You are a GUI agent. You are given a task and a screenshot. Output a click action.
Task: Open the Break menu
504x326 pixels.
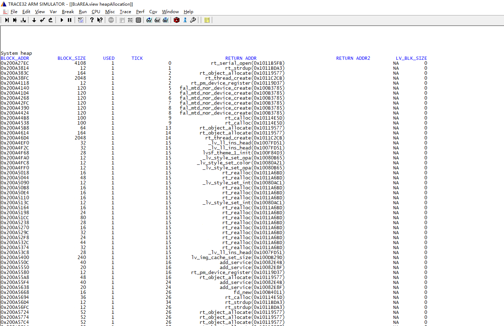coord(68,12)
